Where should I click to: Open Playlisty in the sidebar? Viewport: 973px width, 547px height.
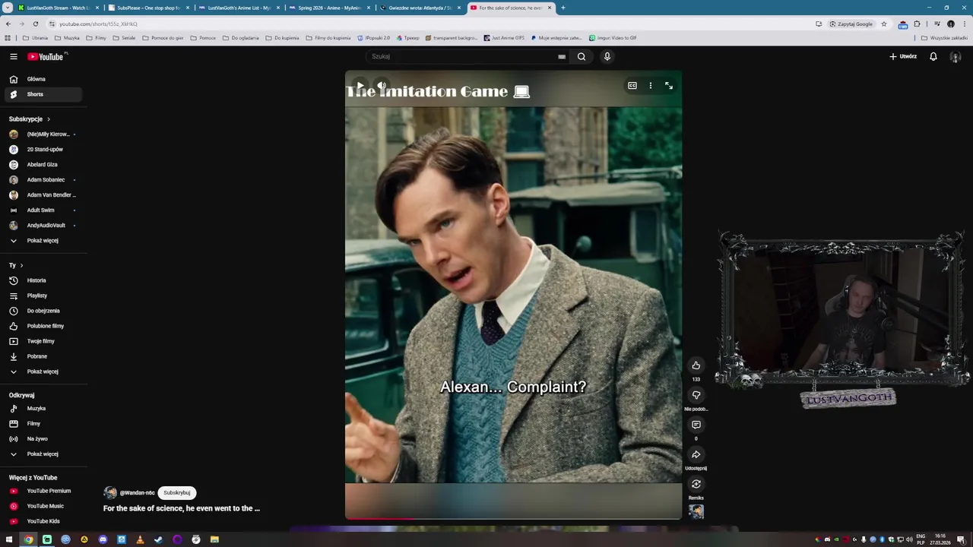(x=43, y=296)
